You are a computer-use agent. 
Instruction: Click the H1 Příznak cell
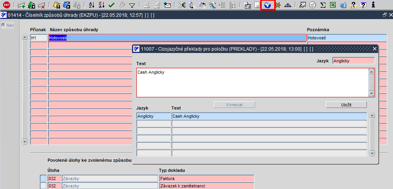coord(39,38)
